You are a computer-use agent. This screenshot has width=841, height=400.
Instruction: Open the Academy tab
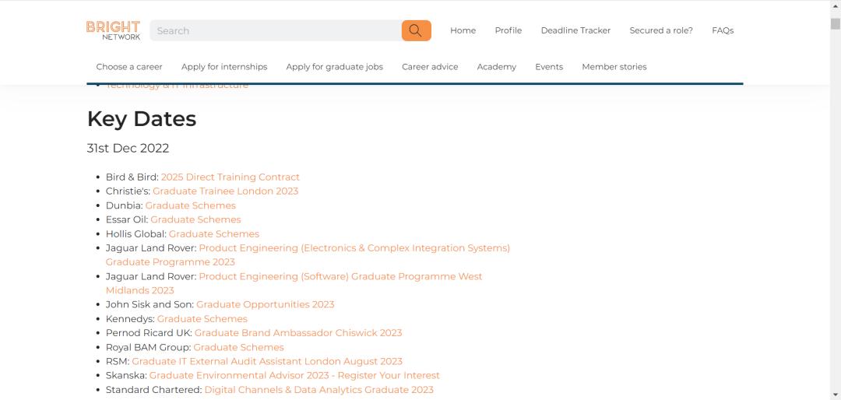pyautogui.click(x=496, y=67)
